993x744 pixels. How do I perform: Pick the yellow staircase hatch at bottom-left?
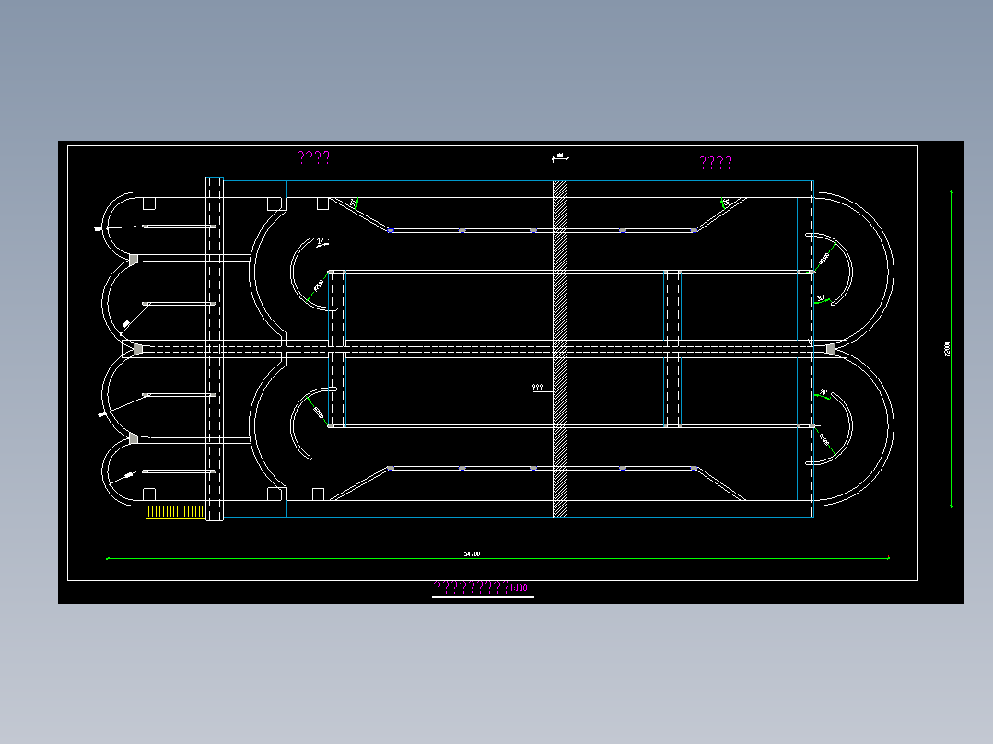(175, 512)
